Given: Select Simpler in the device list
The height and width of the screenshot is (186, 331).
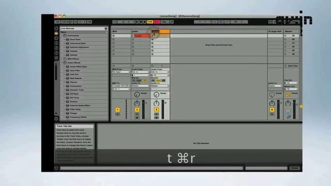Looking at the screenshot, I should tap(73, 55).
